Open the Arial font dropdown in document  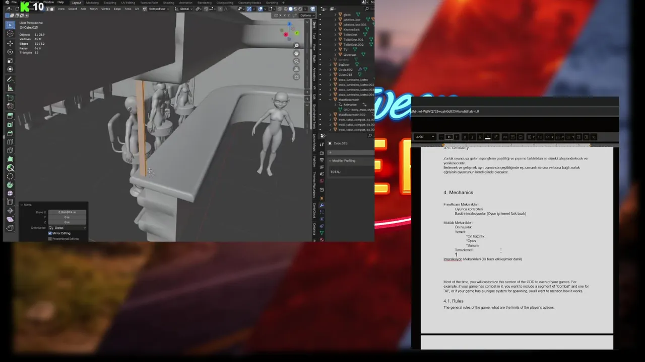tap(425, 137)
